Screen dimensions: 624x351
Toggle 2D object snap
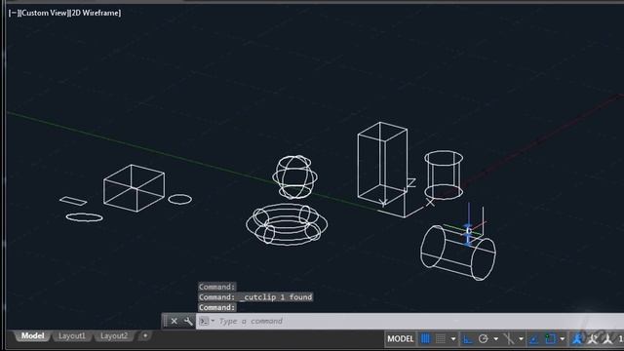click(x=550, y=339)
